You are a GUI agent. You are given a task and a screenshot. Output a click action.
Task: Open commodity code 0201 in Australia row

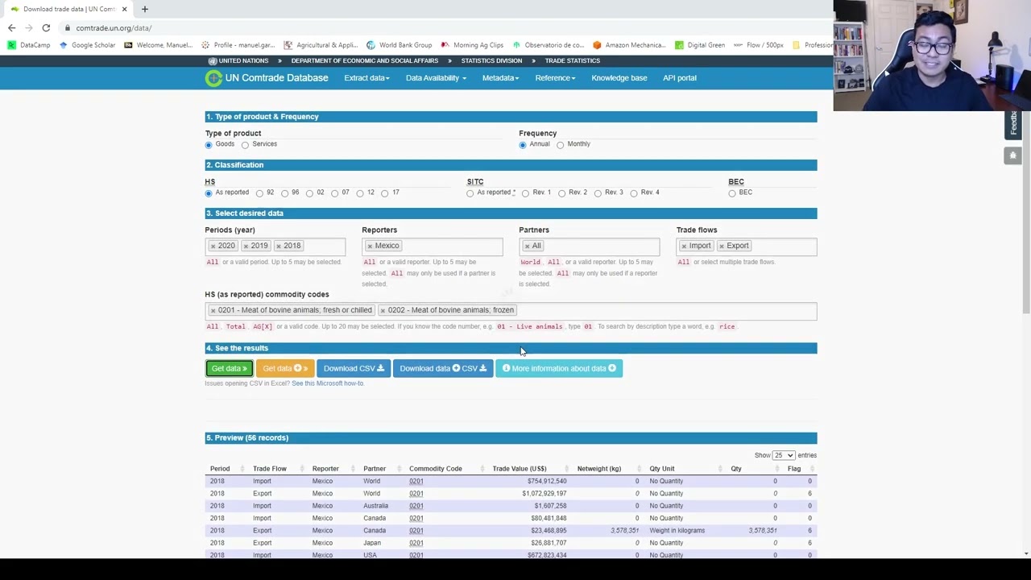coord(416,506)
